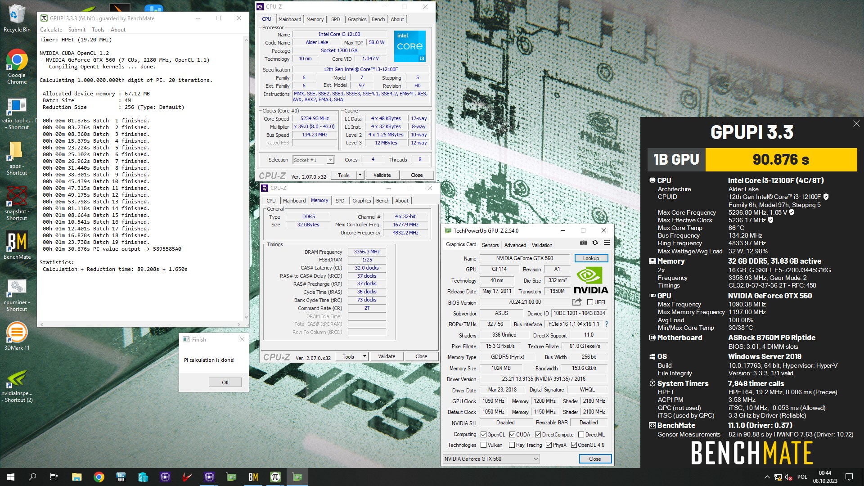The height and width of the screenshot is (486, 864).
Task: Click Close button in the top CPU-Z window
Action: (417, 175)
